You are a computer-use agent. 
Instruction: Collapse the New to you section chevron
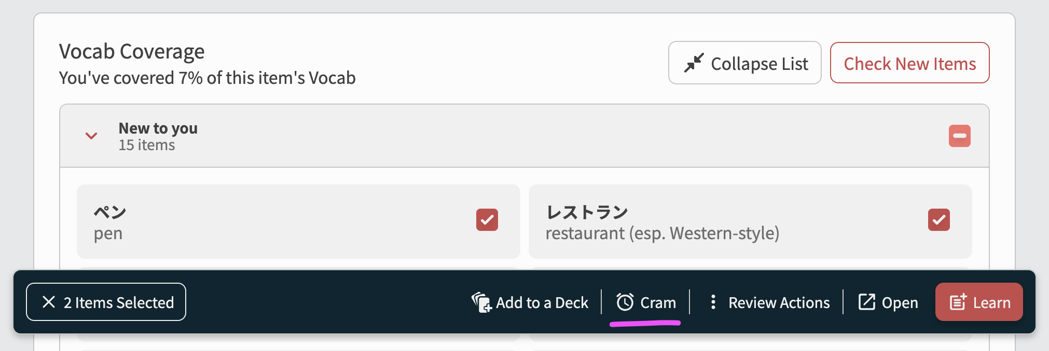91,136
